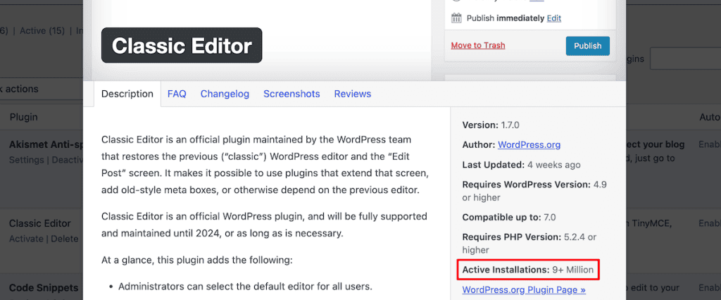The width and height of the screenshot is (721, 300).
Task: Click the Active Installations: 9+ Million text
Action: click(x=528, y=270)
